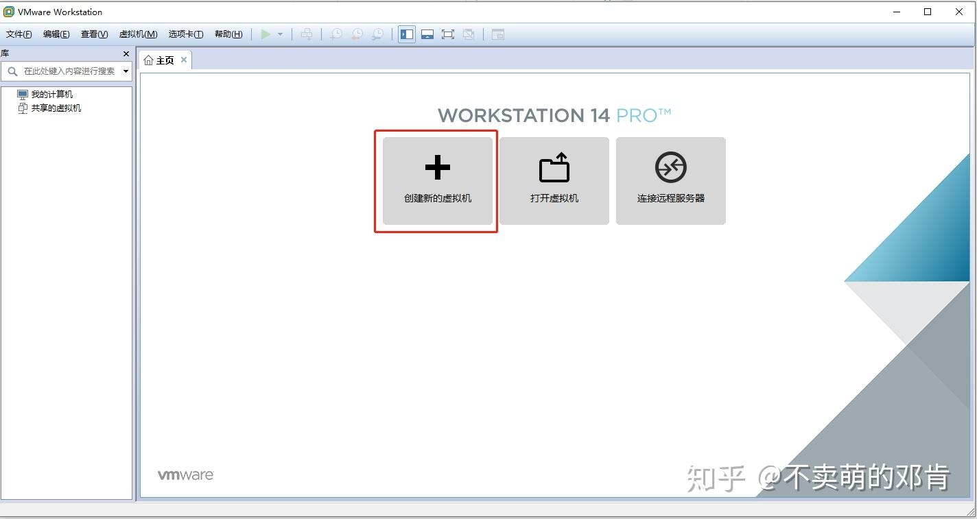Click 连接远程服务器 to connect remotely
Image resolution: width=977 pixels, height=519 pixels.
(x=670, y=181)
